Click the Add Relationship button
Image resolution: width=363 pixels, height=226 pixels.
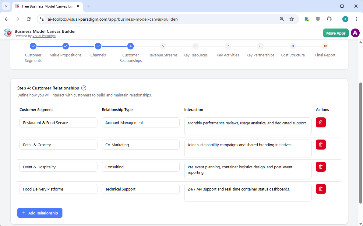[x=40, y=213]
